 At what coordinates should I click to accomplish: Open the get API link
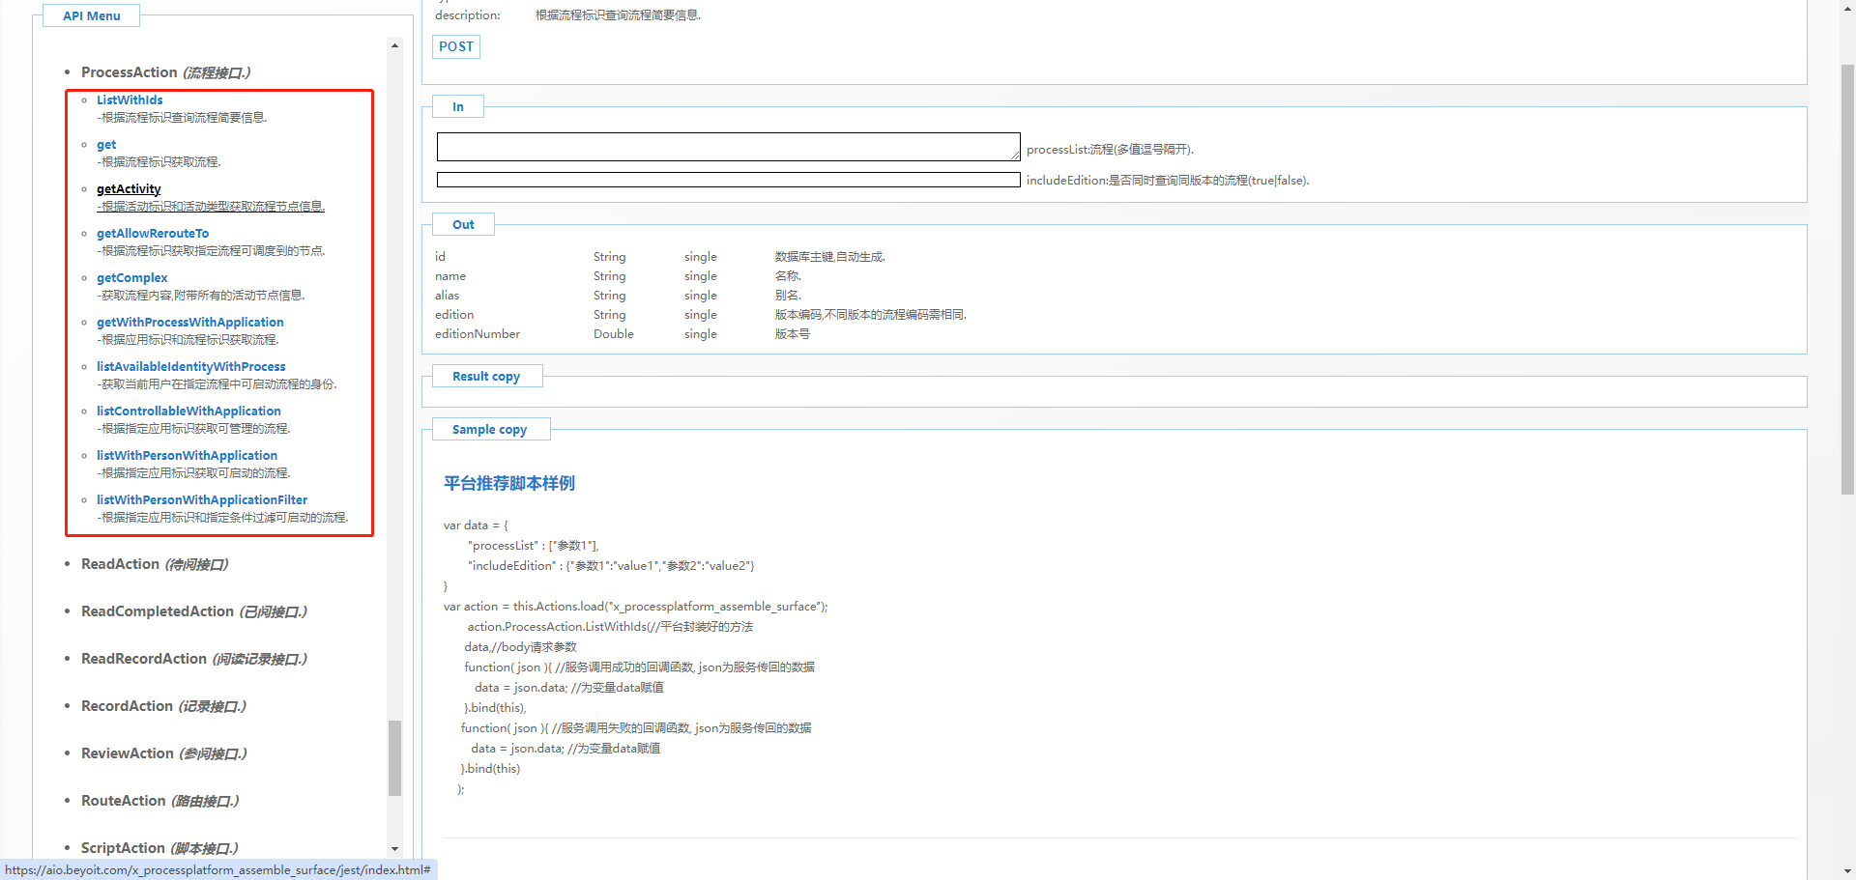(x=106, y=145)
